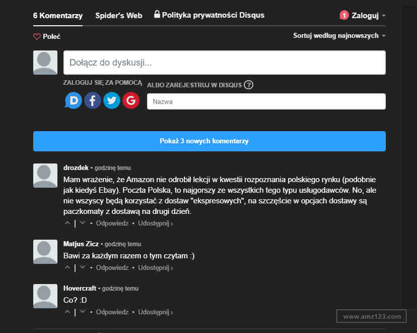Log in with the Facebook icon

93,100
